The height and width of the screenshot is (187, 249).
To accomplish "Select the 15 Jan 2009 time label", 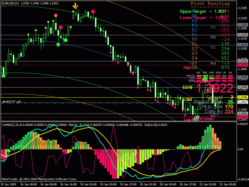I will tap(8, 184).
